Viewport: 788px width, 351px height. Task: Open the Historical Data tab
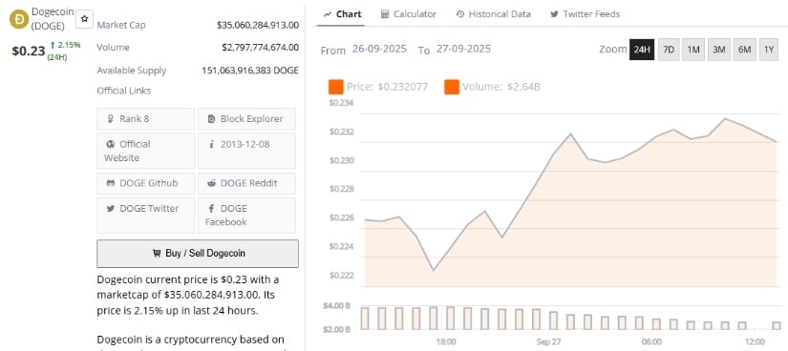[494, 14]
